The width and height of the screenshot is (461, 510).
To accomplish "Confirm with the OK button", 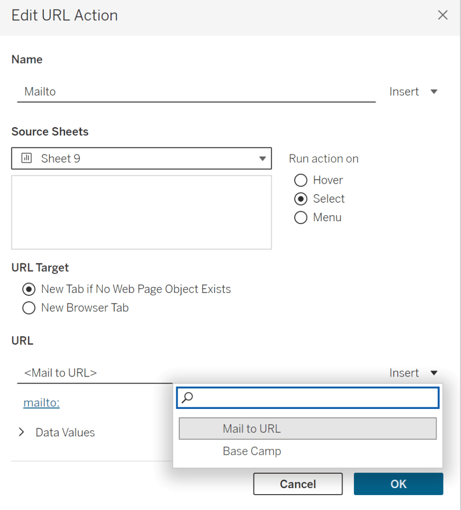I will (398, 484).
